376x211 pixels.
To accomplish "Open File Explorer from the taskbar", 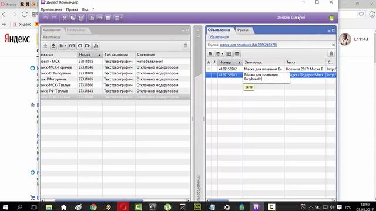I will 49,207.
